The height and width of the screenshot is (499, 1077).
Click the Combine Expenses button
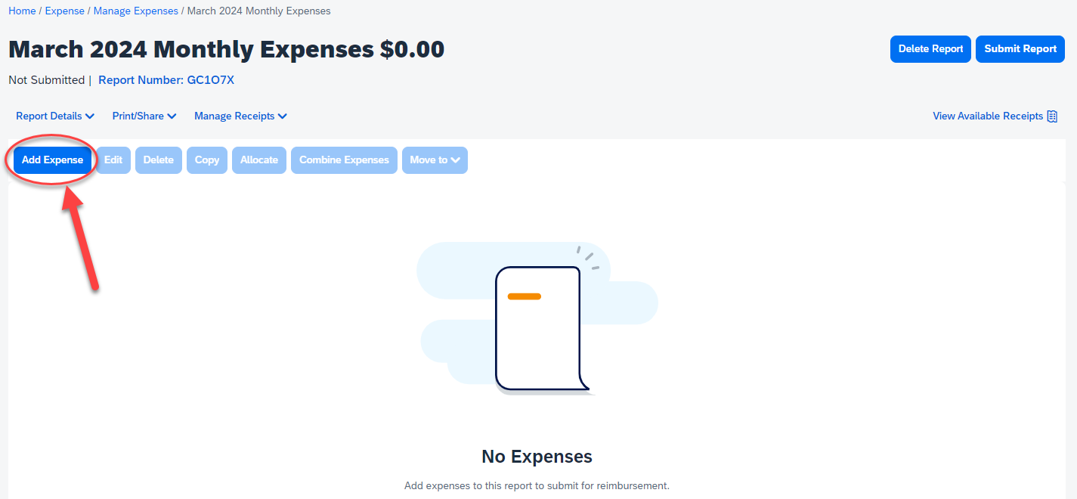point(344,160)
